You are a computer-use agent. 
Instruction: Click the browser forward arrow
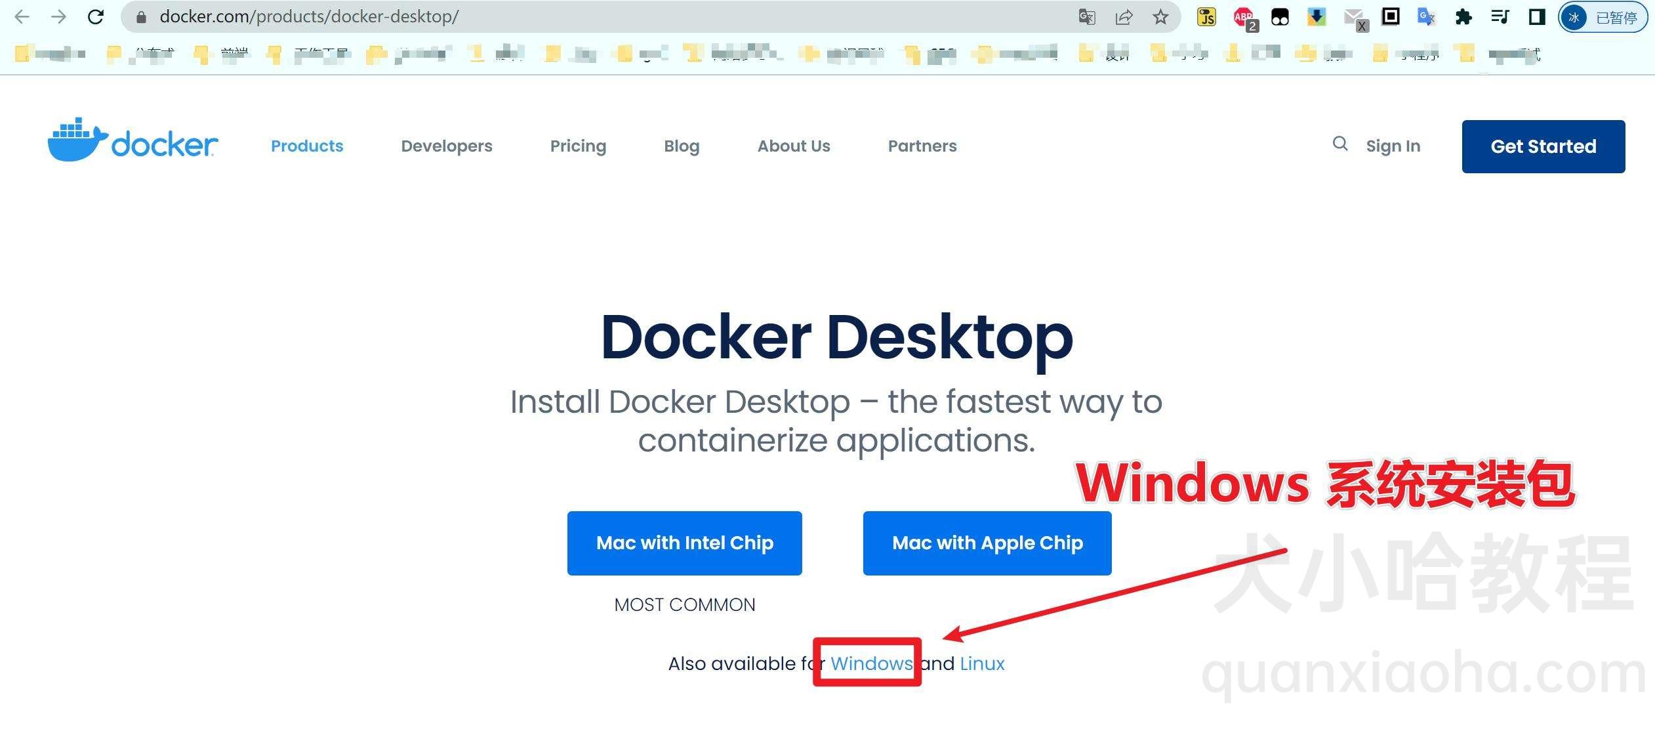tap(60, 16)
